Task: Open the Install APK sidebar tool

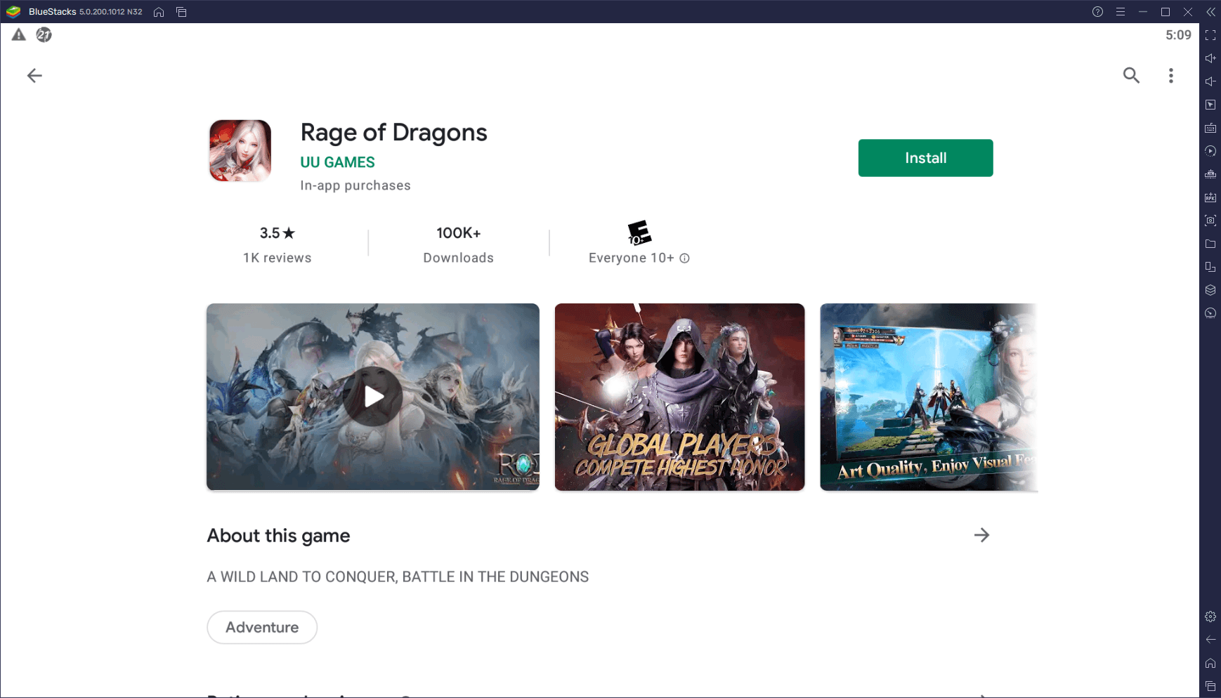Action: [1210, 197]
